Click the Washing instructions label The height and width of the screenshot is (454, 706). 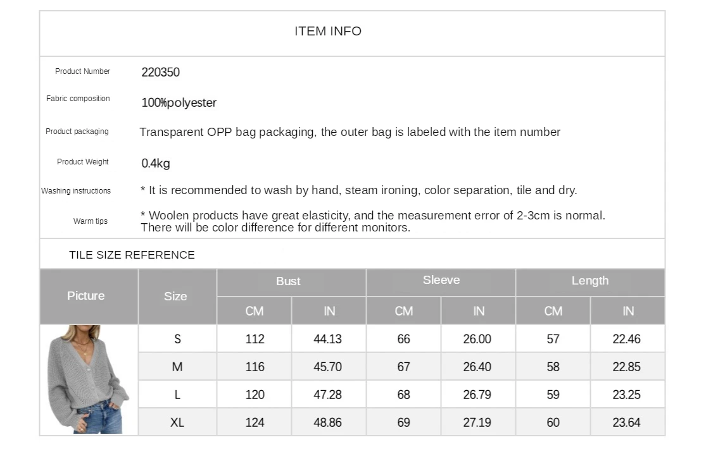75,190
